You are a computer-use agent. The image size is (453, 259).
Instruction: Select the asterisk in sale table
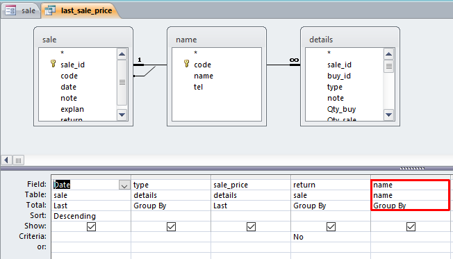pos(62,53)
